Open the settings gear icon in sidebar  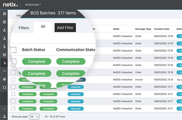[x=5, y=79]
